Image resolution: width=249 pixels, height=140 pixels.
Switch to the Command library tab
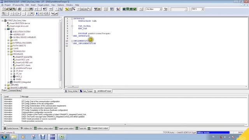(15, 91)
